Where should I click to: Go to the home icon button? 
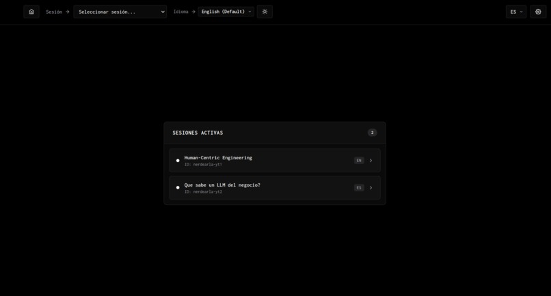pos(31,12)
